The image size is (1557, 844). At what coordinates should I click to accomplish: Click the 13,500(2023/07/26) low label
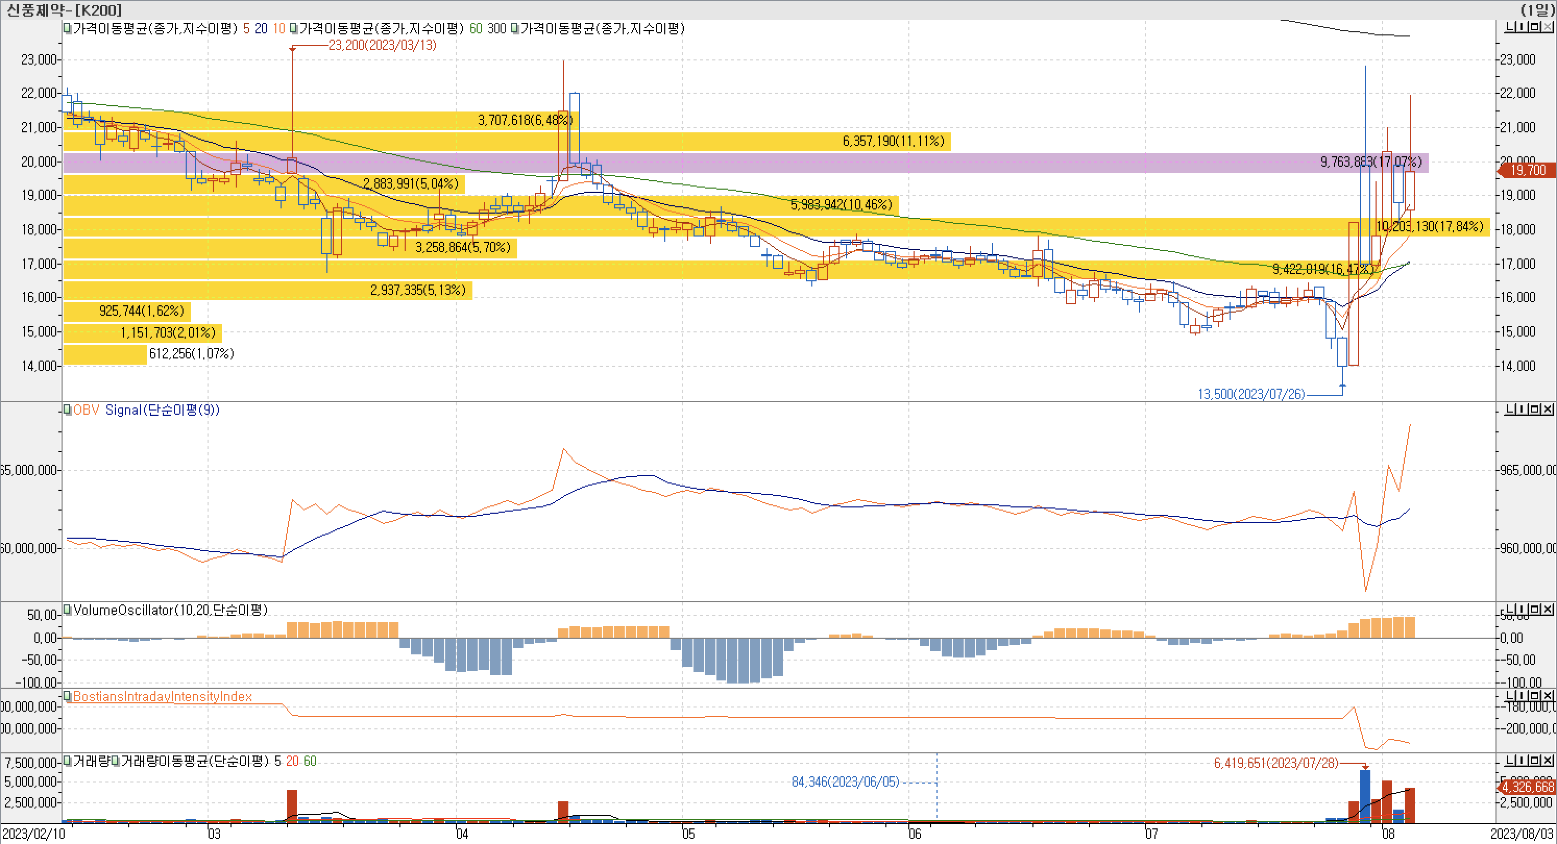1251,394
